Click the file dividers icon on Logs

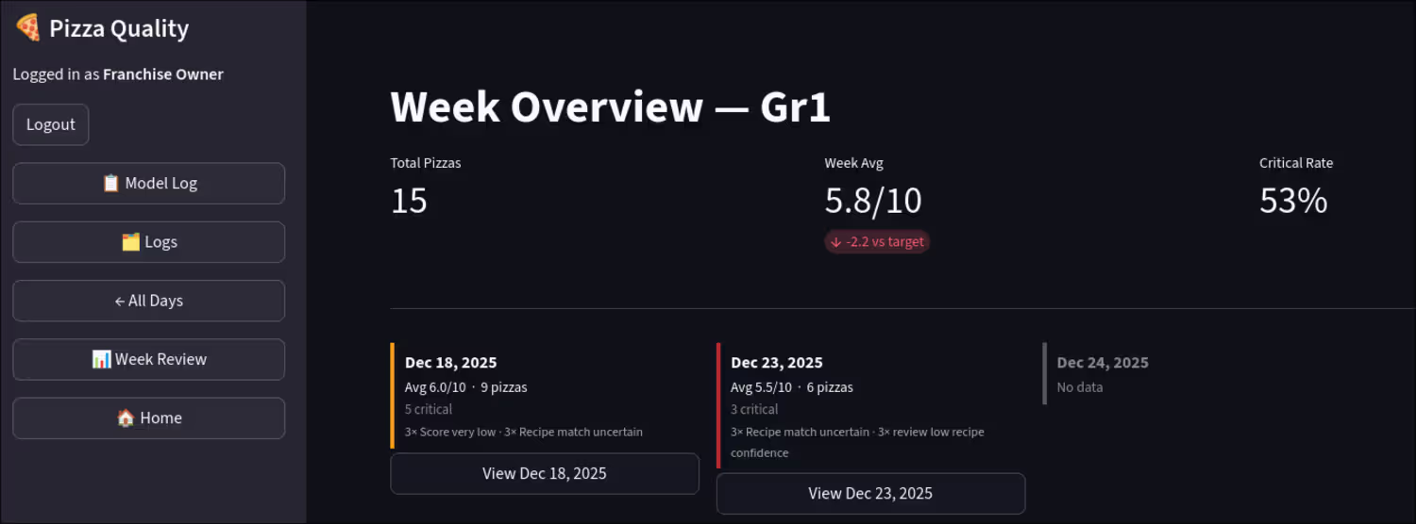pyautogui.click(x=130, y=242)
